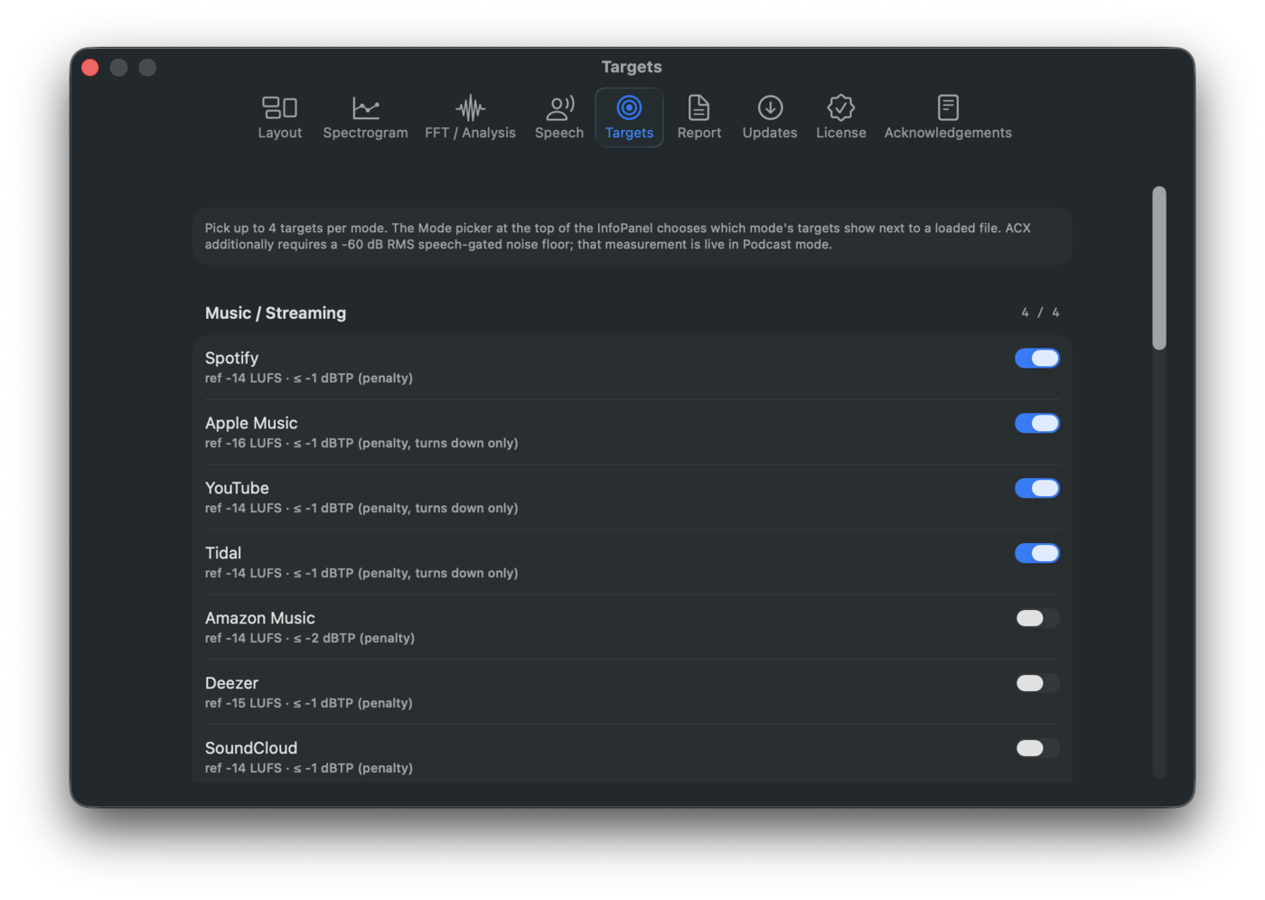Click Deezer ref -15 LUFS description
Screen dimensions: 1265x900
tap(309, 703)
